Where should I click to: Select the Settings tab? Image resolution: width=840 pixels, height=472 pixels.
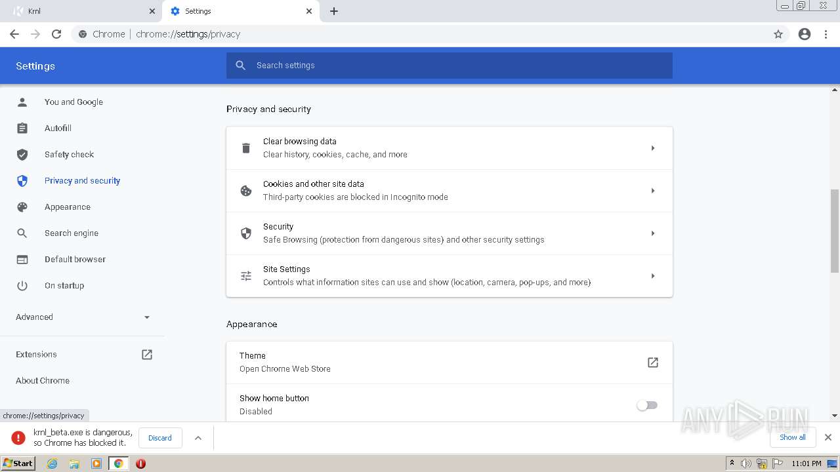tap(241, 11)
